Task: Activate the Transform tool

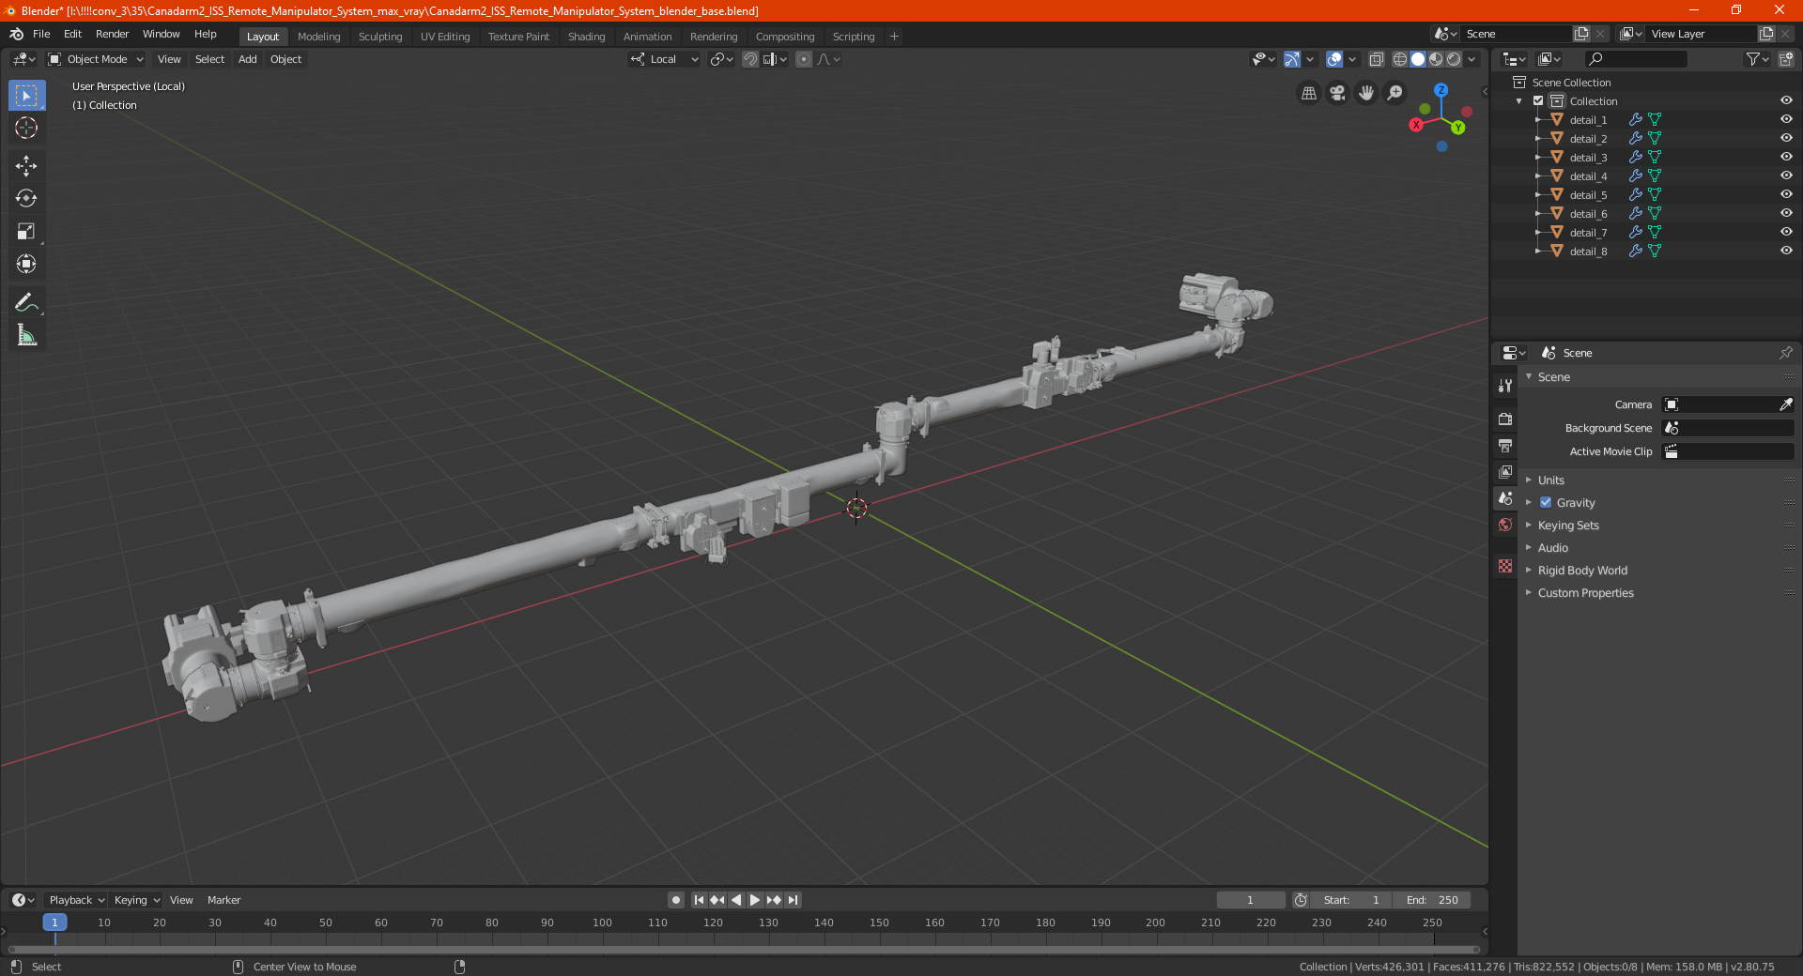Action: tap(26, 265)
